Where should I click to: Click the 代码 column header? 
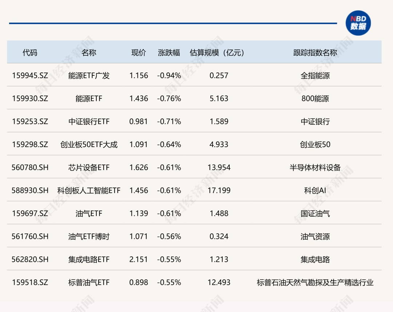tap(30, 52)
